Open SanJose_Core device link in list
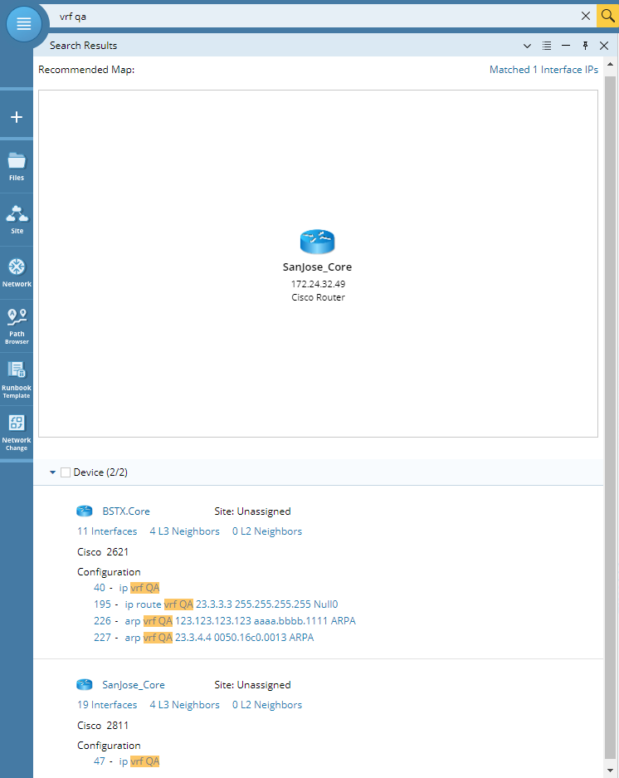Screen dimensions: 619x778 pyautogui.click(x=134, y=685)
